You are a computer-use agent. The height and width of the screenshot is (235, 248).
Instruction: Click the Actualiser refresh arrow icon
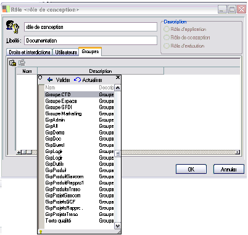pyautogui.click(x=77, y=80)
